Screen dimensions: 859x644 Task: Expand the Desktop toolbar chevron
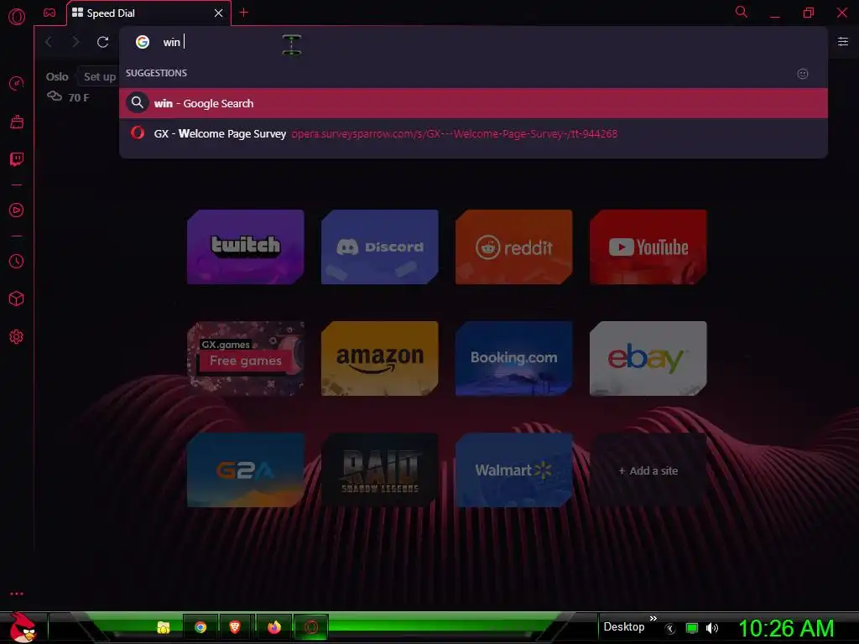pos(653,619)
